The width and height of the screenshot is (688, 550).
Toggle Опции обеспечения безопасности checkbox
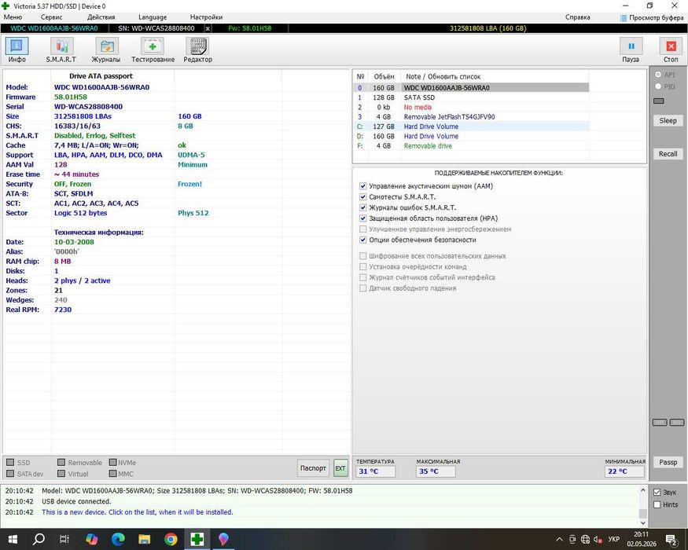[x=362, y=240]
